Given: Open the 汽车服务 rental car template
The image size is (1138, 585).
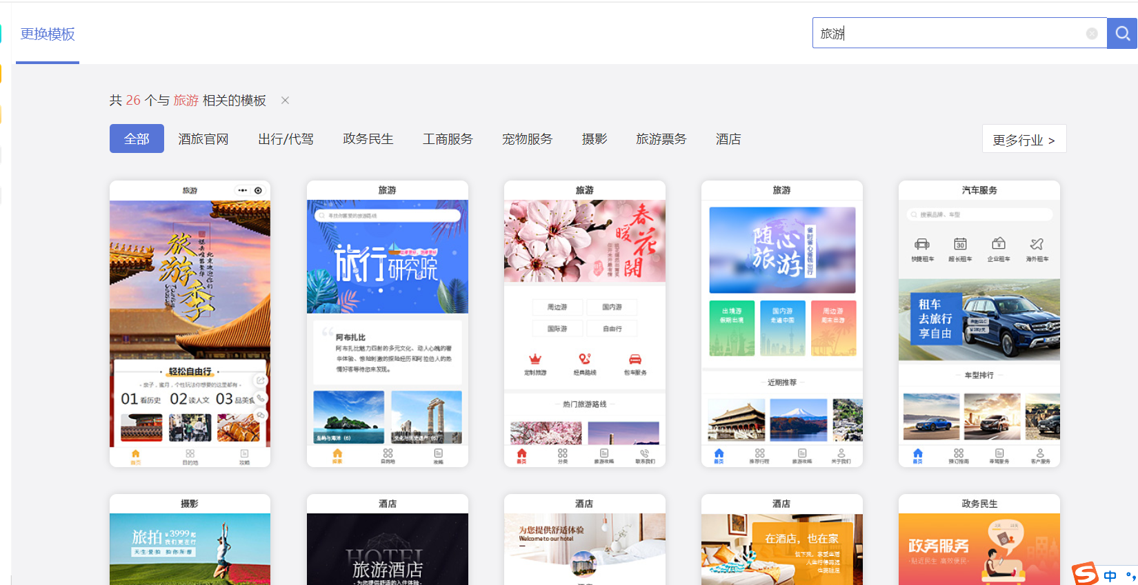Looking at the screenshot, I should 979,324.
